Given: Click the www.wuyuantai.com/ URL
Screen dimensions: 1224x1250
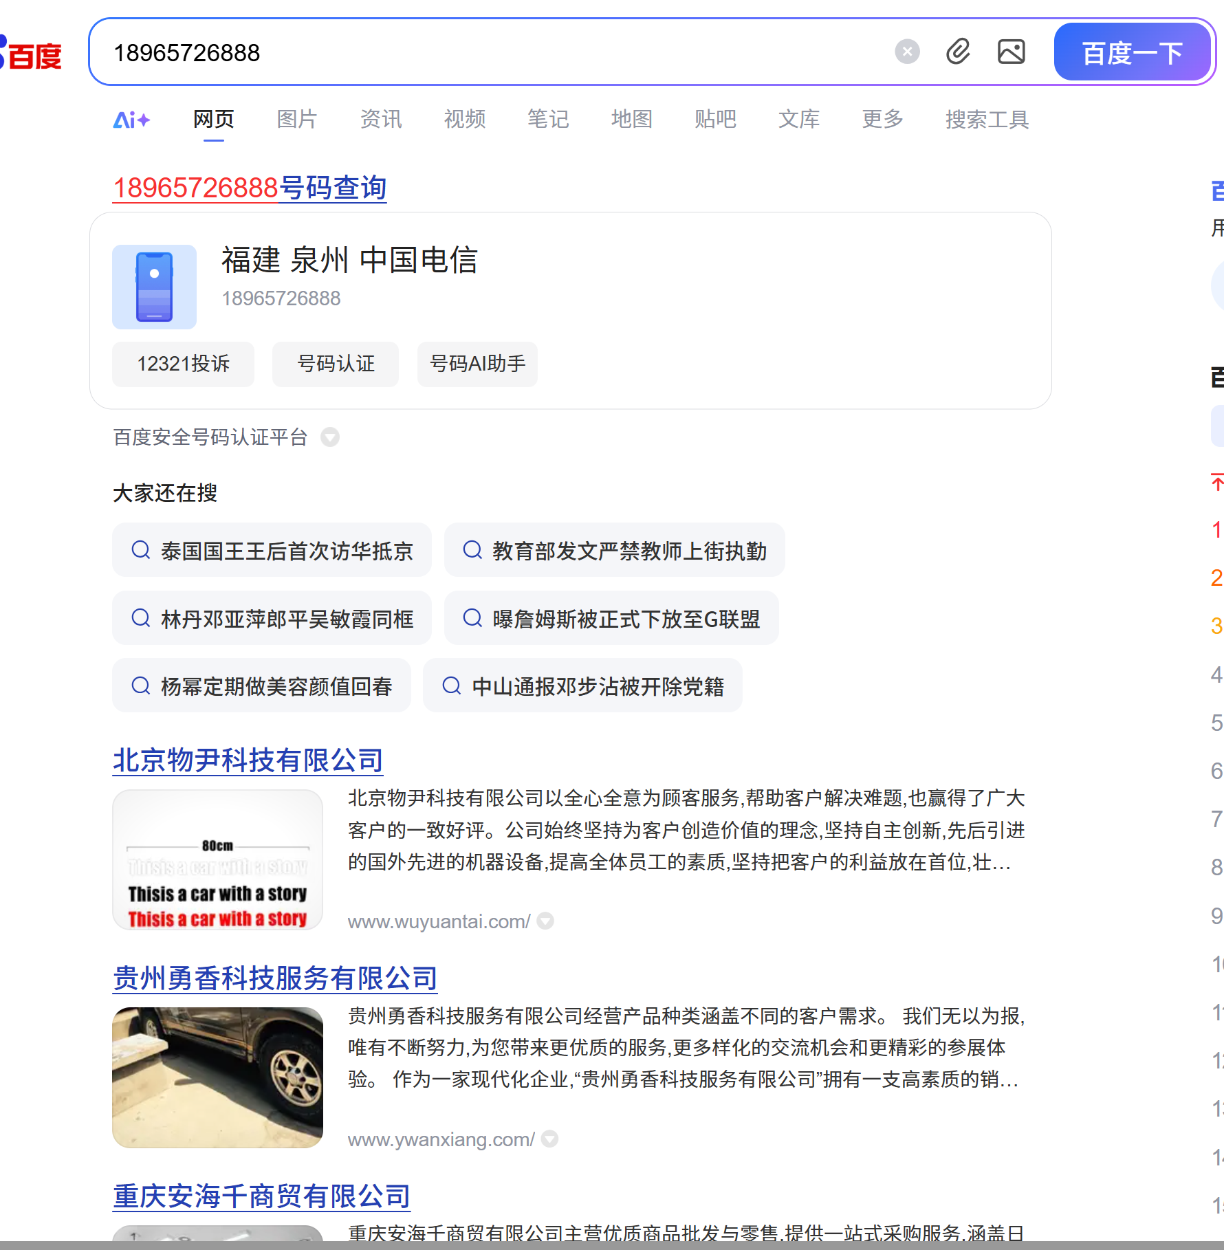Looking at the screenshot, I should point(439,921).
